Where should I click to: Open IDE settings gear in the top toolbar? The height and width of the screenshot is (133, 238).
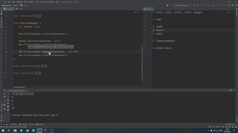click(236, 5)
